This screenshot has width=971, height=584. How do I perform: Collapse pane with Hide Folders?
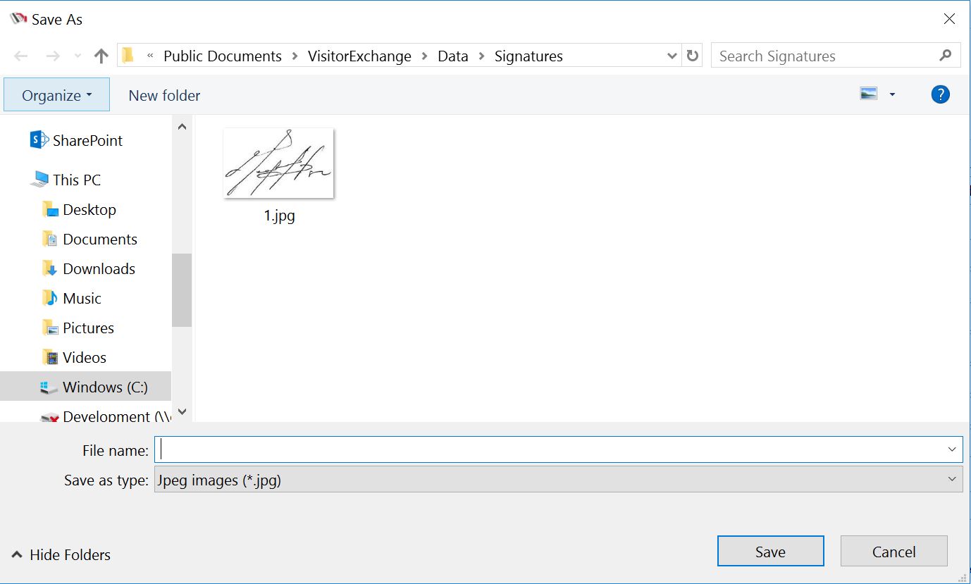click(61, 555)
